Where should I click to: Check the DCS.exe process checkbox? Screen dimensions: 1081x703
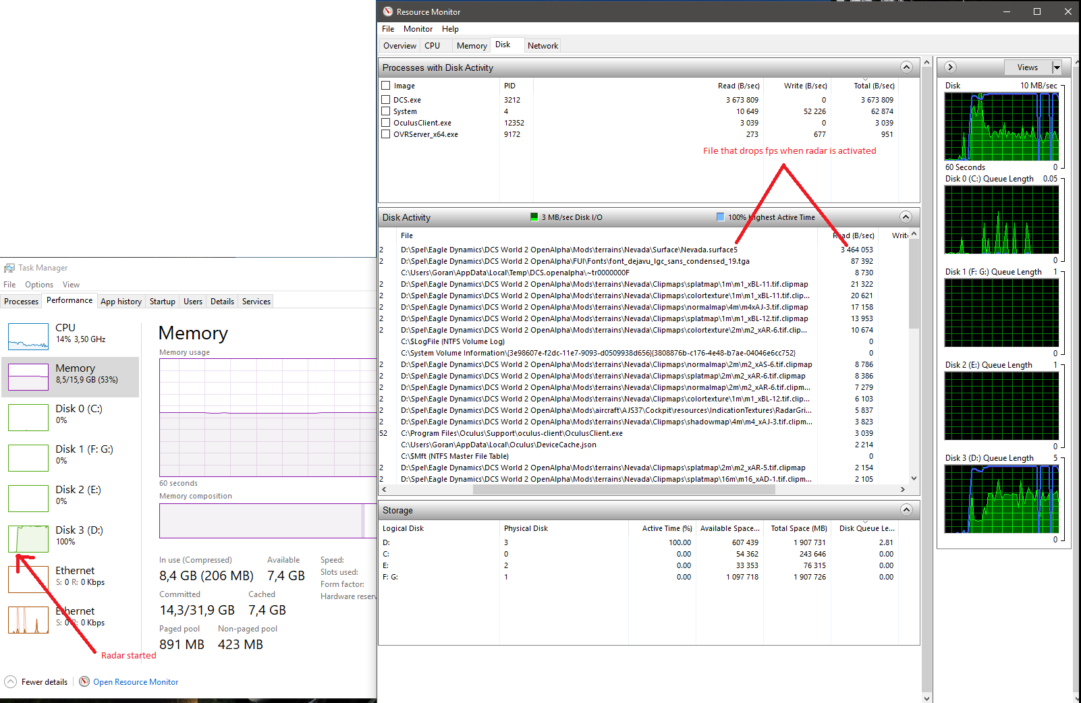(x=386, y=99)
